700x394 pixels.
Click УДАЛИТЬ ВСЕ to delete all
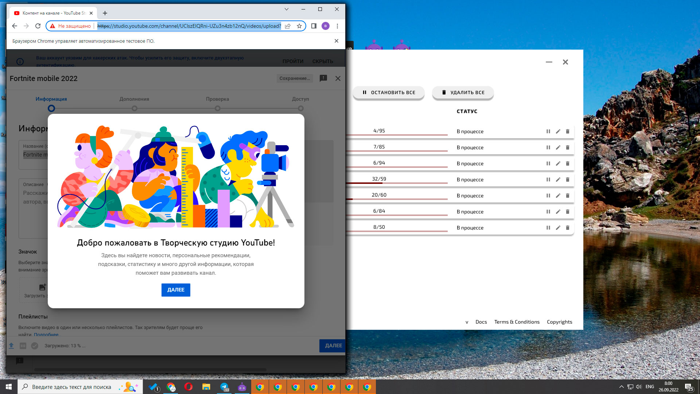[463, 93]
